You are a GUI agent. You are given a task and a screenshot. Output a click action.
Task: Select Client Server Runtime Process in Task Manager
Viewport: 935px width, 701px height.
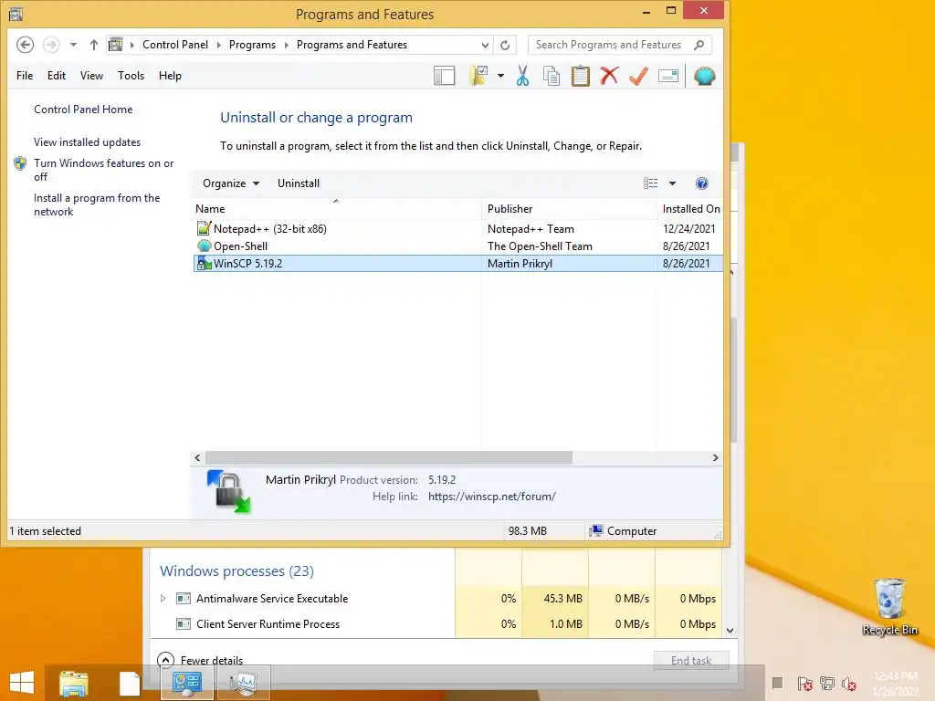click(268, 624)
